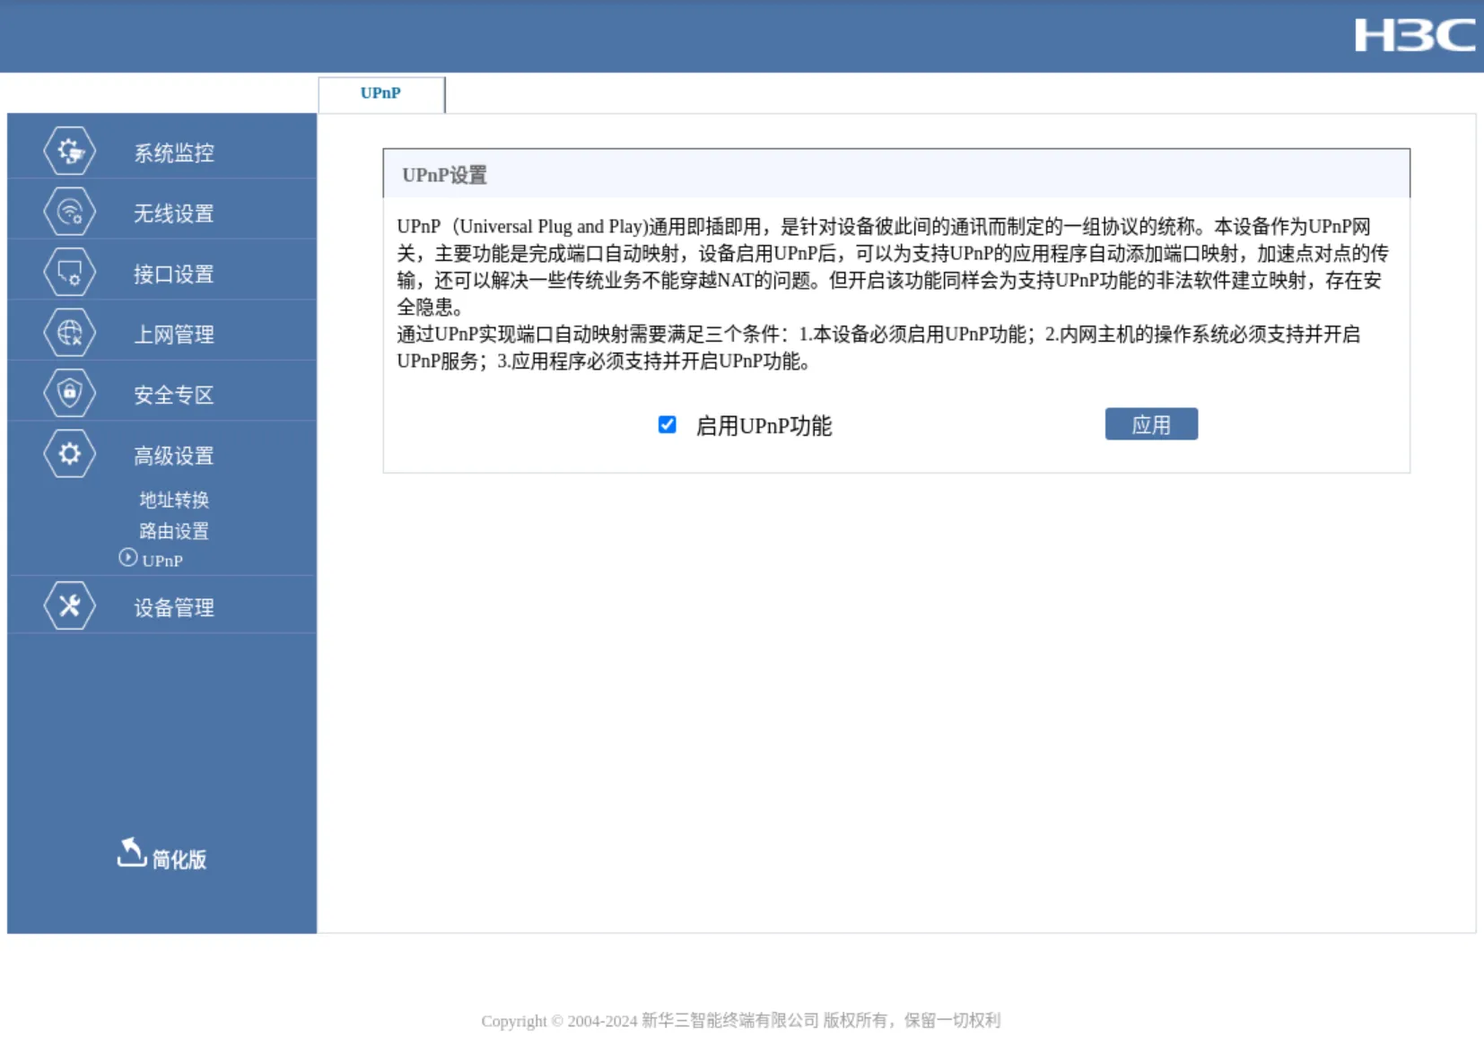Click the Internet Management (上网管理) globe icon
This screenshot has height=1045, width=1484.
pyautogui.click(x=69, y=334)
